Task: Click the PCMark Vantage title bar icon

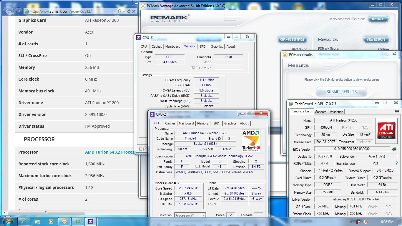Action: [143, 5]
